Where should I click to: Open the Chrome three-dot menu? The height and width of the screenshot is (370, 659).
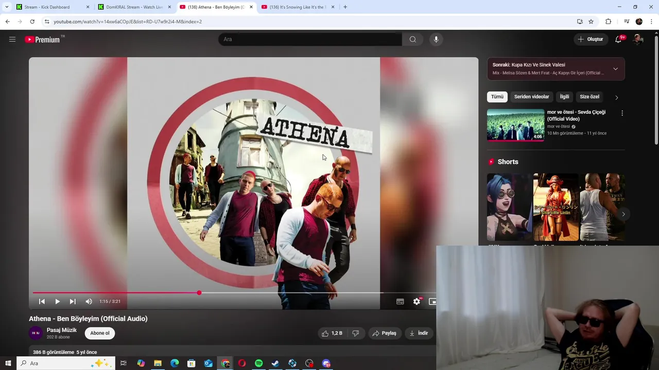point(652,22)
